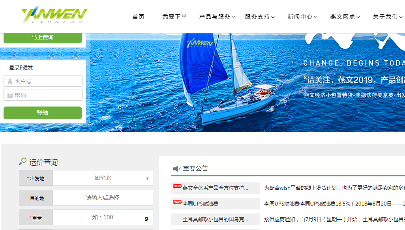Expand the 产品与服务 menu

click(217, 17)
